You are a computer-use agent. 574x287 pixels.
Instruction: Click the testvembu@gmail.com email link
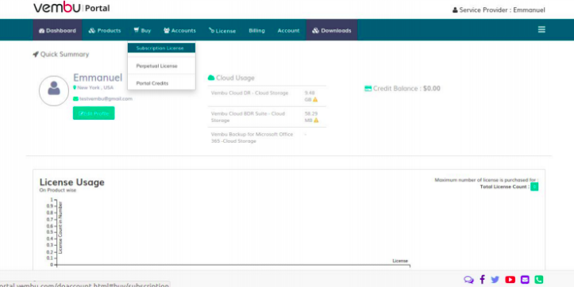pyautogui.click(x=106, y=99)
